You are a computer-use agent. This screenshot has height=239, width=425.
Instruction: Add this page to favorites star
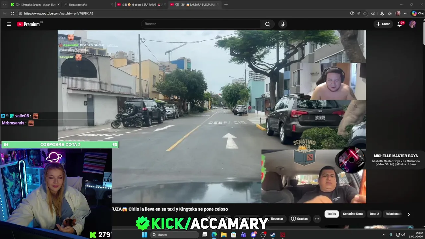pyautogui.click(x=365, y=13)
